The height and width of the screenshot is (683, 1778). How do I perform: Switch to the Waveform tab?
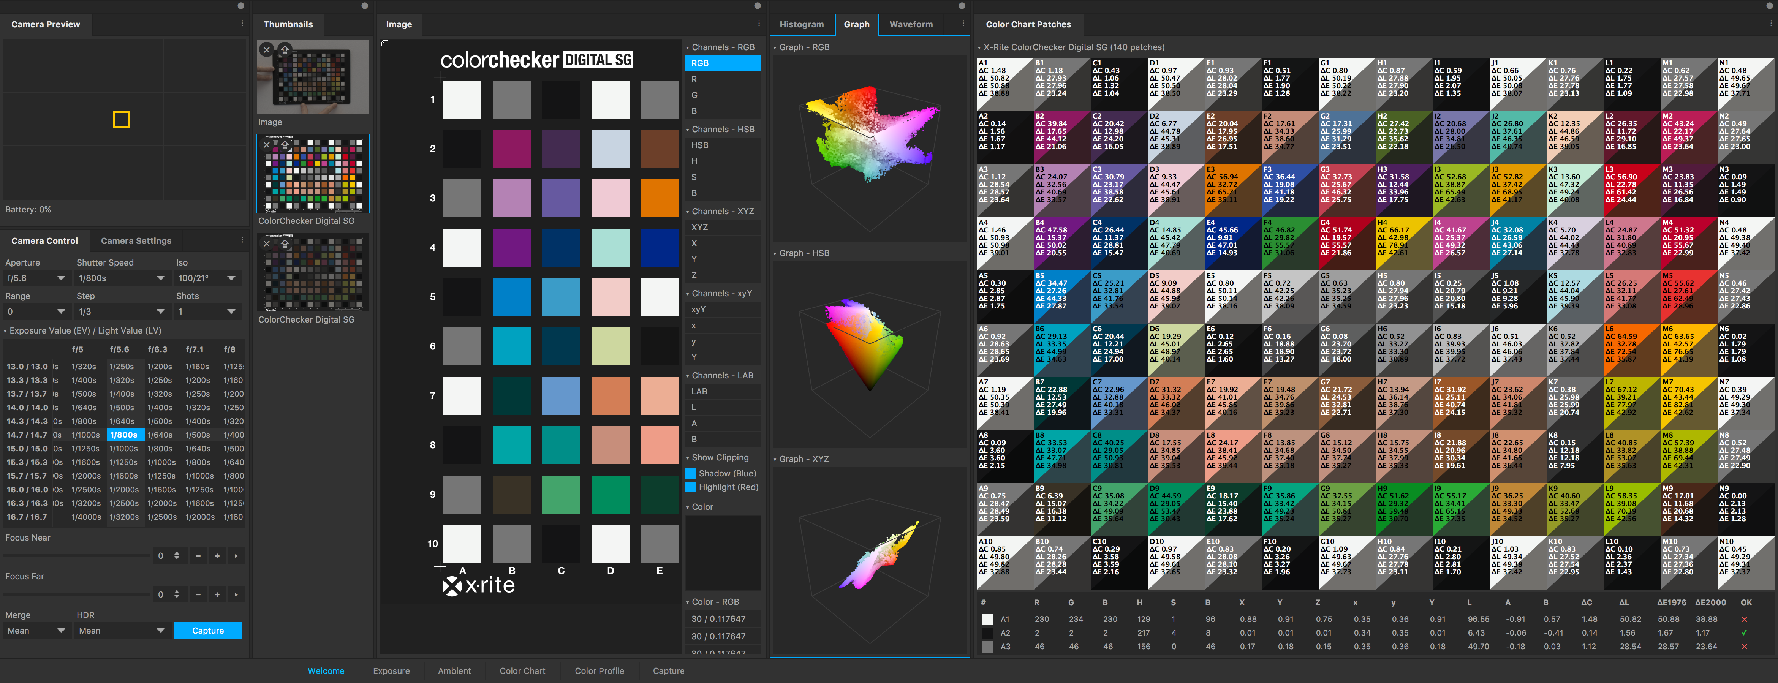(x=910, y=24)
